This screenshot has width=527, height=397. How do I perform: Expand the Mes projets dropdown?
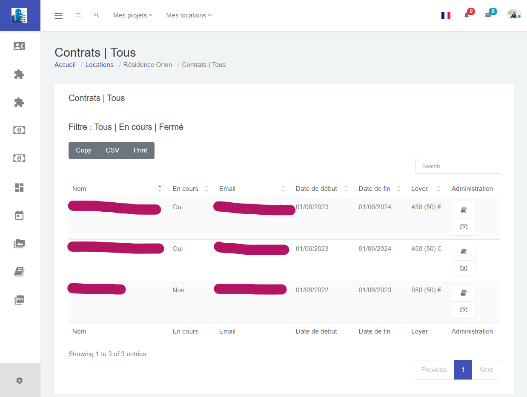pos(132,15)
